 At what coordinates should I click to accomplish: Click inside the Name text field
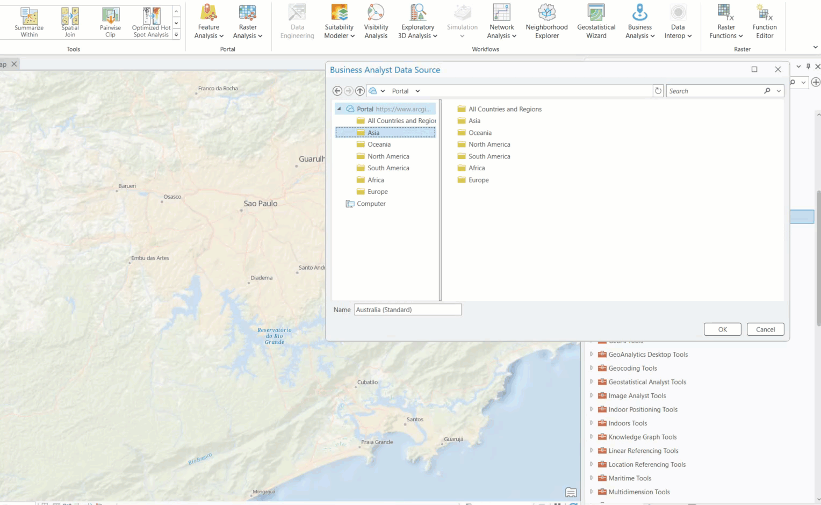[x=407, y=309]
